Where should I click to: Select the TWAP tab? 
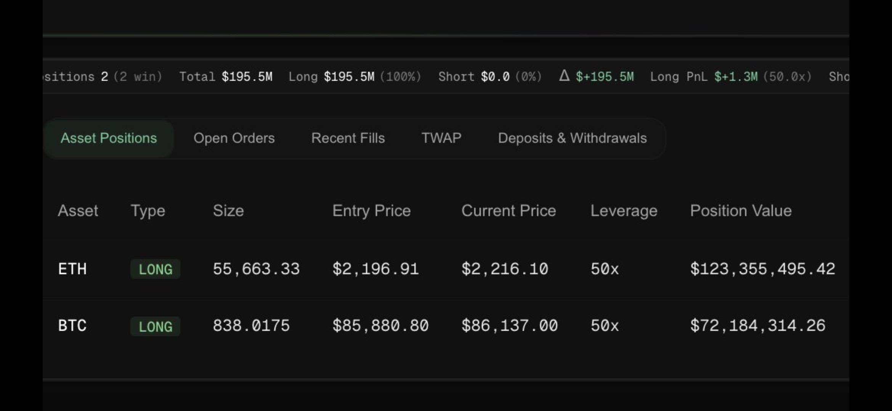441,138
